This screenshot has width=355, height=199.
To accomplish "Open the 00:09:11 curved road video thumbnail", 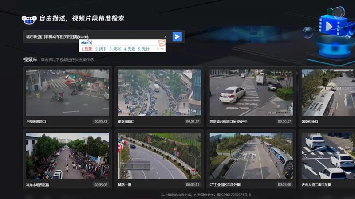I will 159,156.
